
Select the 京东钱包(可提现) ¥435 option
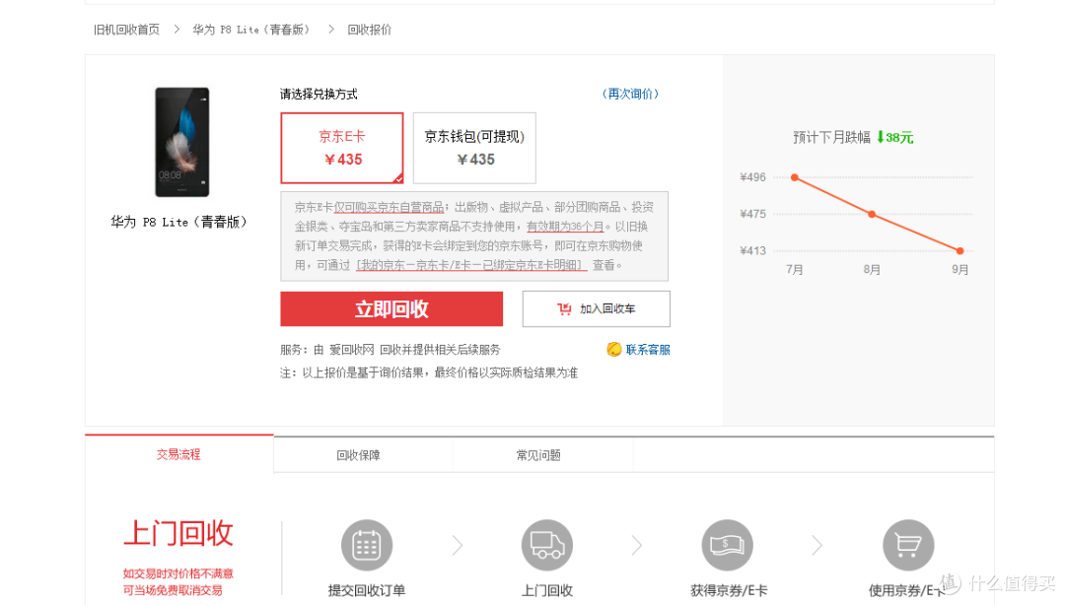click(x=474, y=148)
